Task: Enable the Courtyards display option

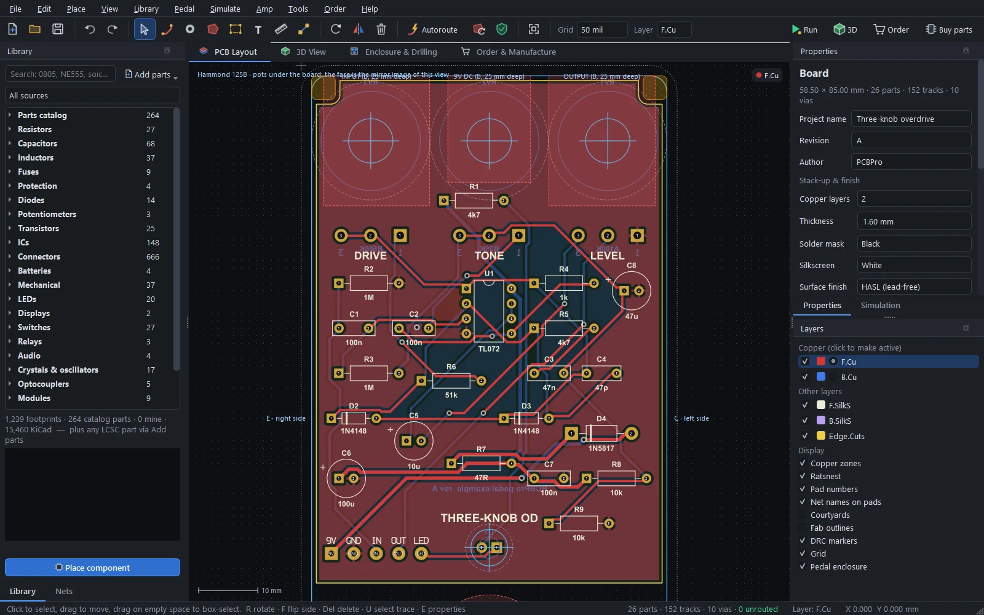Action: click(803, 515)
